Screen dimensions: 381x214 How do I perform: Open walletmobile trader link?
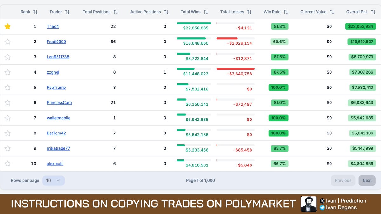click(x=58, y=118)
